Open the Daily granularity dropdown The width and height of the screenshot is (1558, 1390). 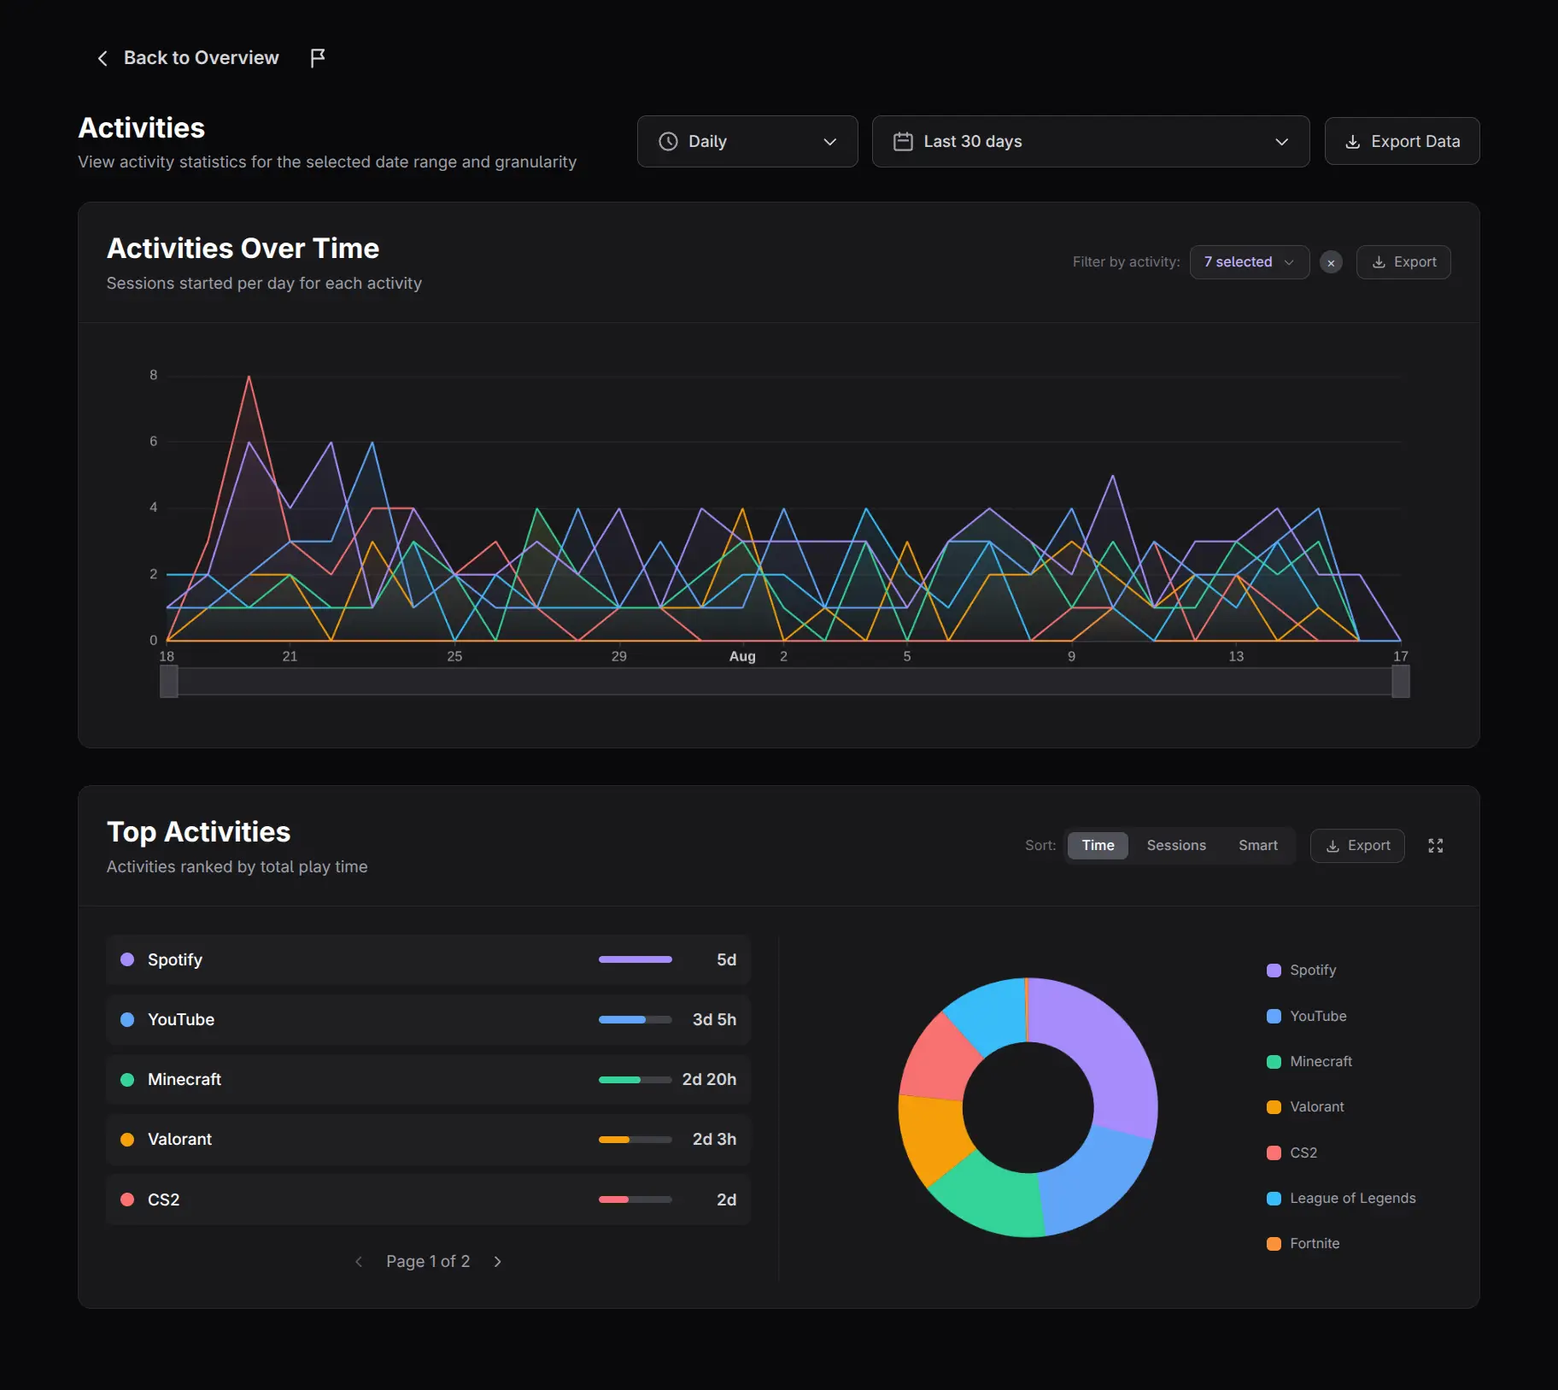pos(747,141)
